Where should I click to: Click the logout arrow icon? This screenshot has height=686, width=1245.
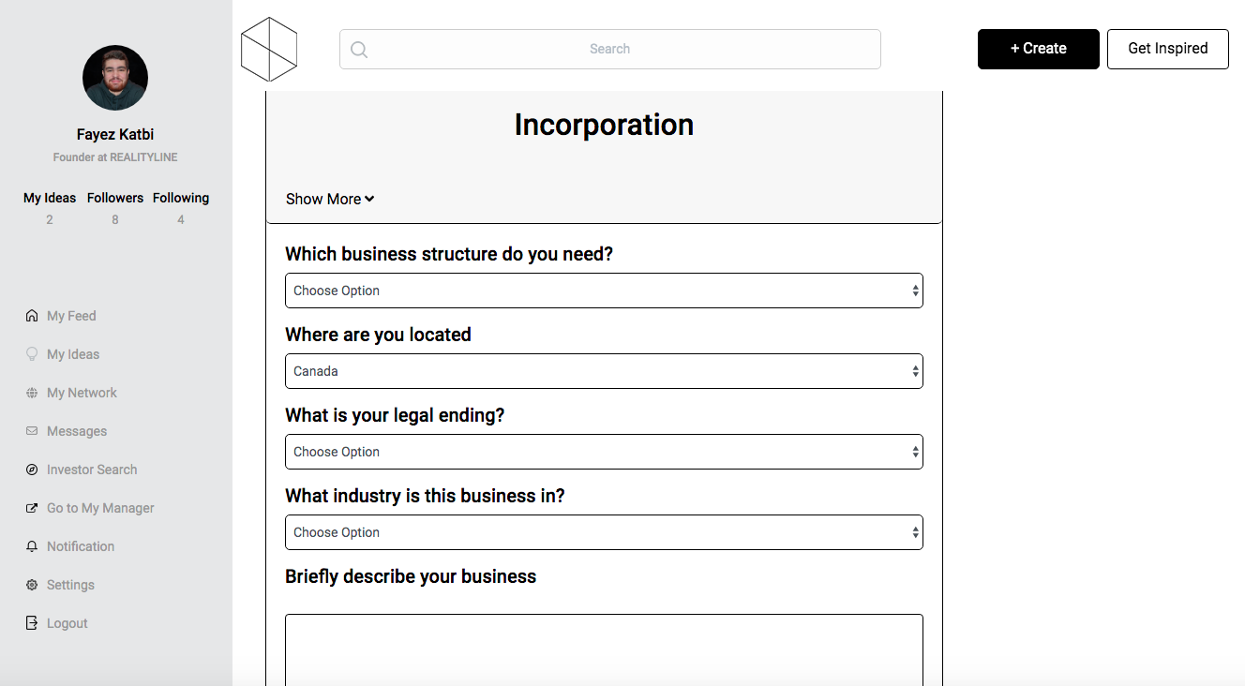coord(32,623)
